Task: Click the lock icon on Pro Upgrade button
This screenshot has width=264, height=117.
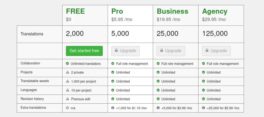Action: tap(116, 50)
